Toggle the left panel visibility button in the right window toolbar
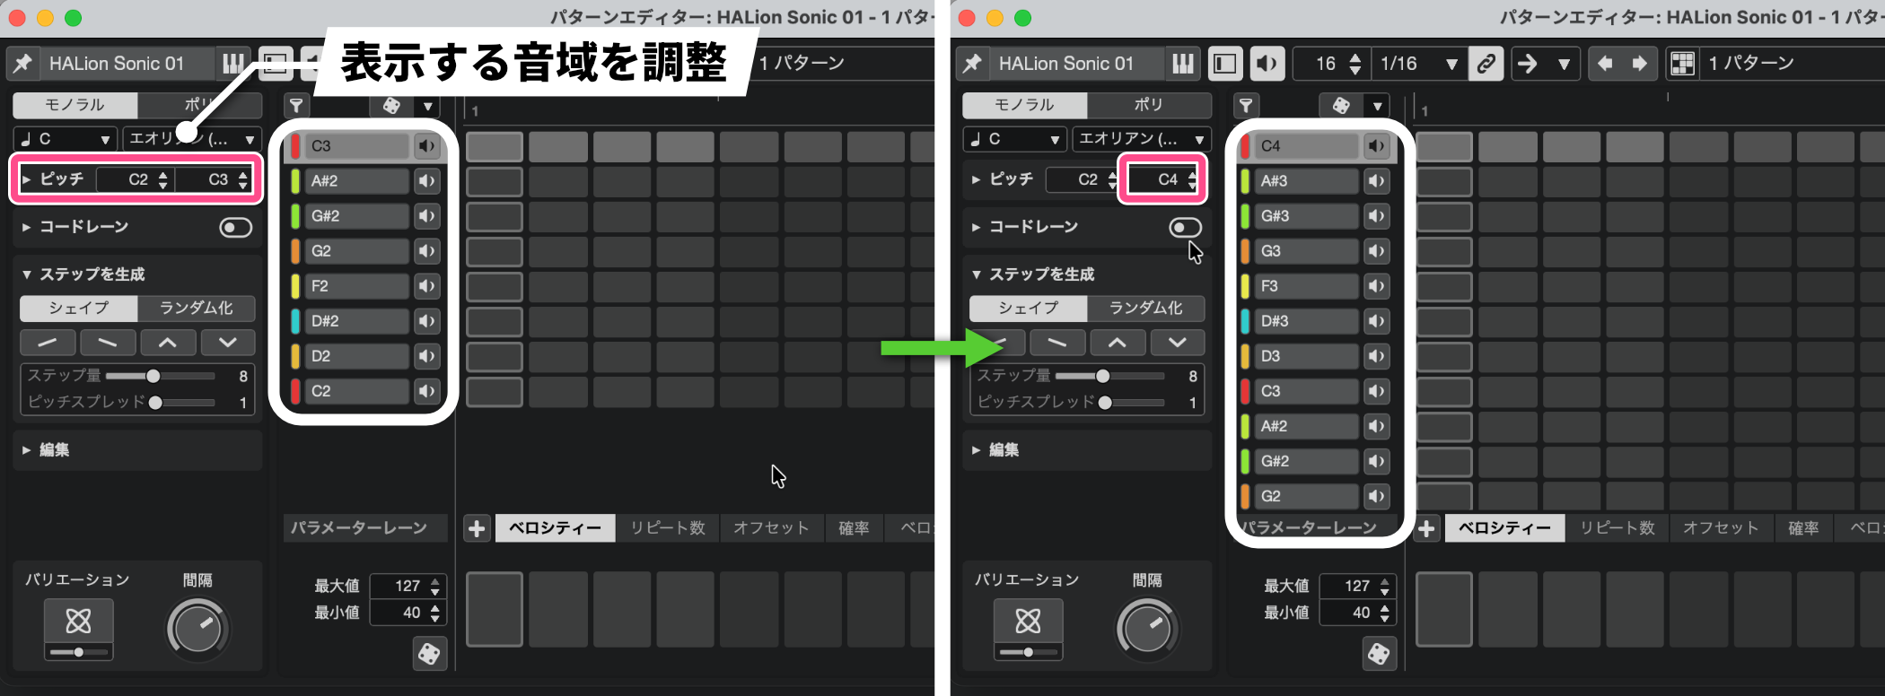The height and width of the screenshot is (696, 1885). 1224,64
